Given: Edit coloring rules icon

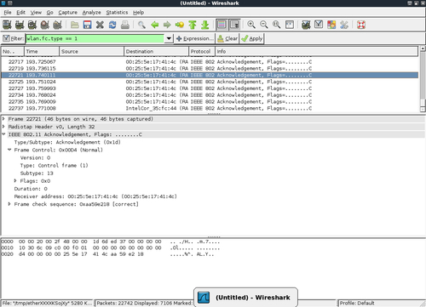Looking at the screenshot, I should tap(331, 25).
